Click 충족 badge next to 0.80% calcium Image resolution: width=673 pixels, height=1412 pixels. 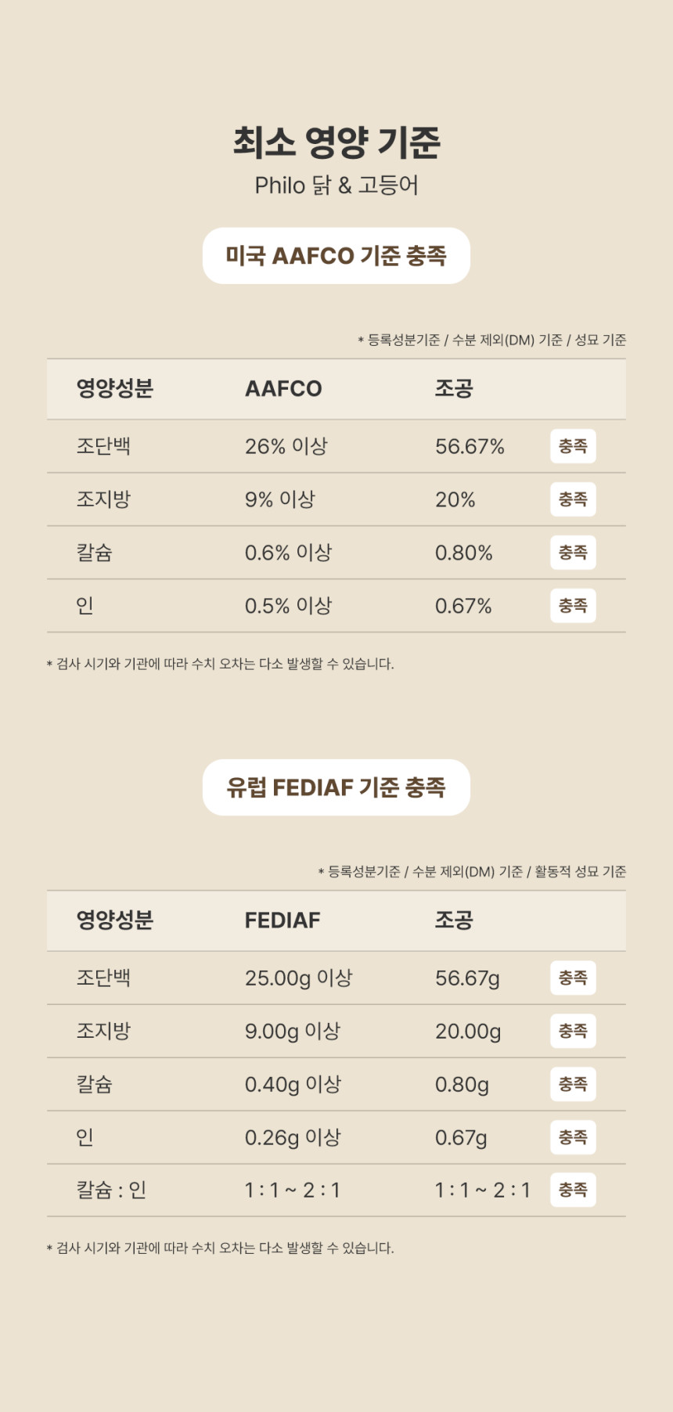click(573, 553)
